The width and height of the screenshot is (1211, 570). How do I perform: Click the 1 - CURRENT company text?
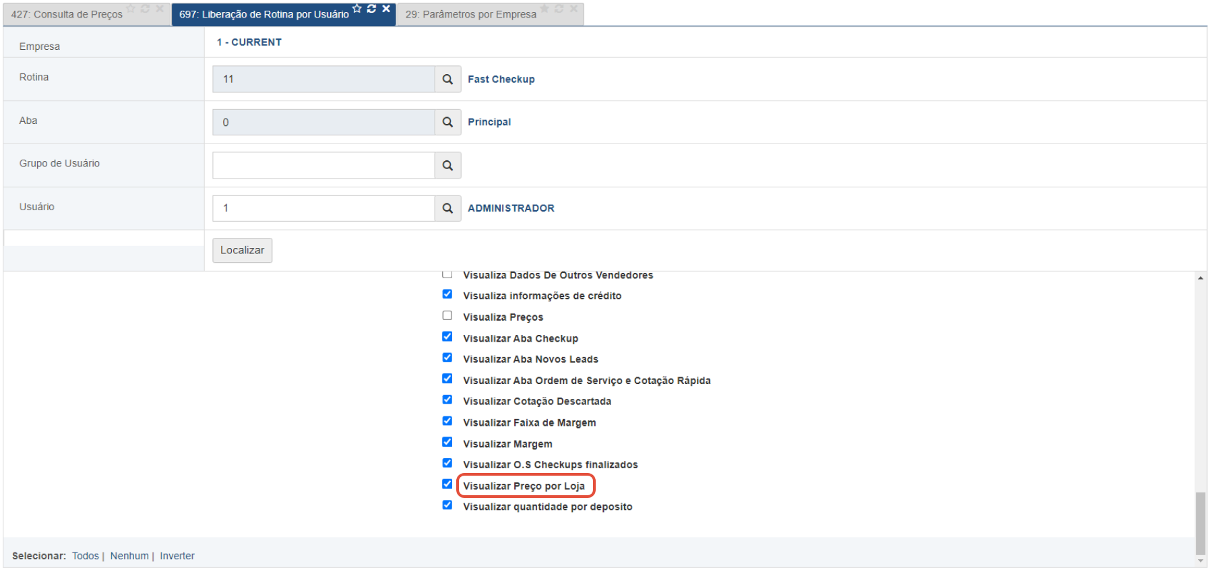click(249, 42)
